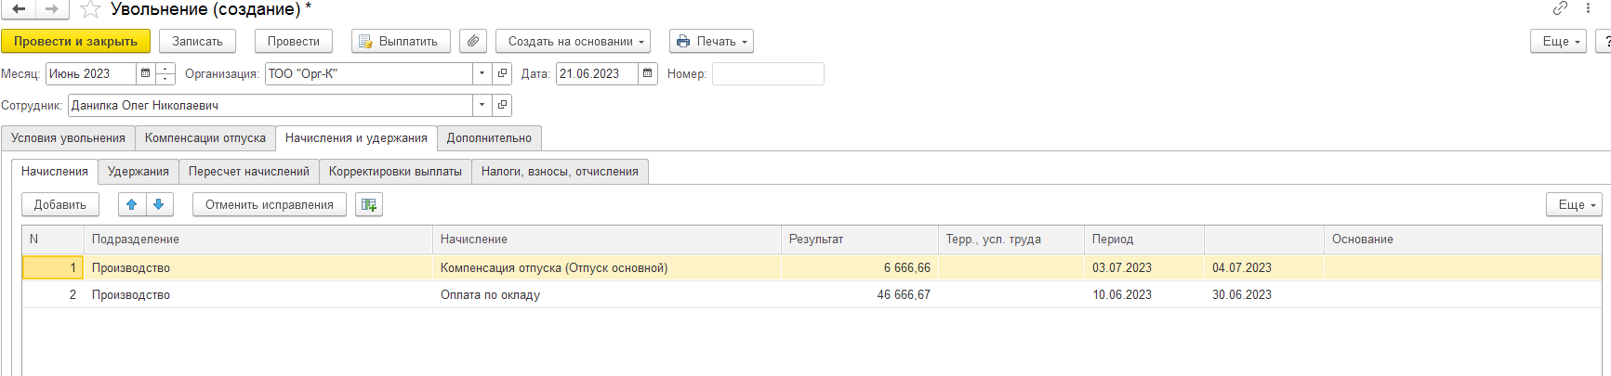
Task: Move row up with blue arrow
Action: [x=132, y=205]
